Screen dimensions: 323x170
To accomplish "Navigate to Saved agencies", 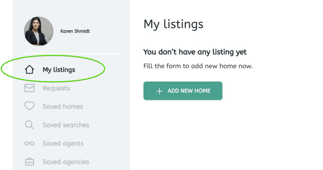I will 66,162.
